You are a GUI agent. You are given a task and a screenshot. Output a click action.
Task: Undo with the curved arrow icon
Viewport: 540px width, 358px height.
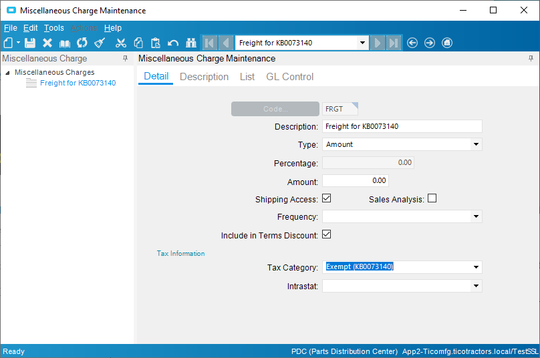point(173,43)
